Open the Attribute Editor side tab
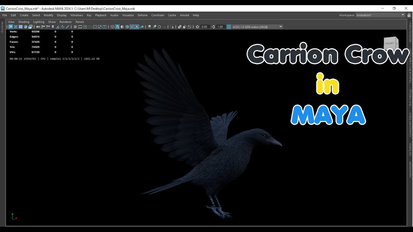 point(410,32)
